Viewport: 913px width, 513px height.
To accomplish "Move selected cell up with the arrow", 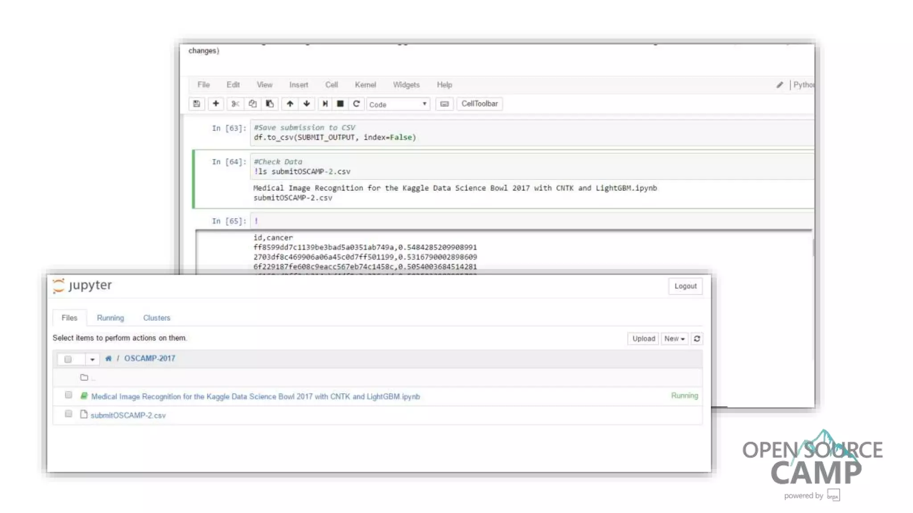I will [x=290, y=104].
